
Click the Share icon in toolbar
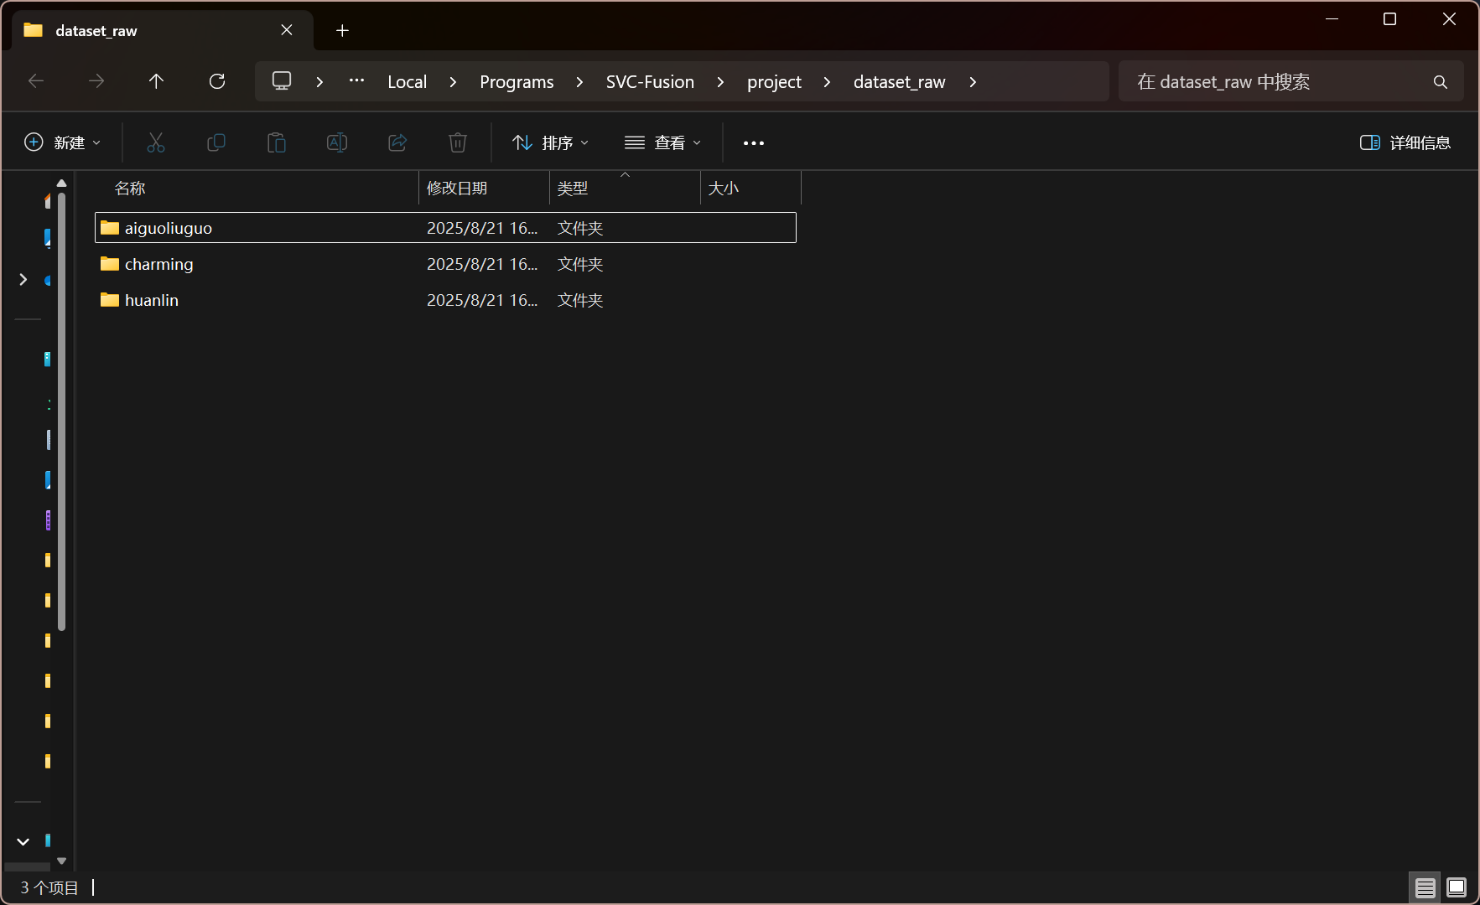coord(397,142)
